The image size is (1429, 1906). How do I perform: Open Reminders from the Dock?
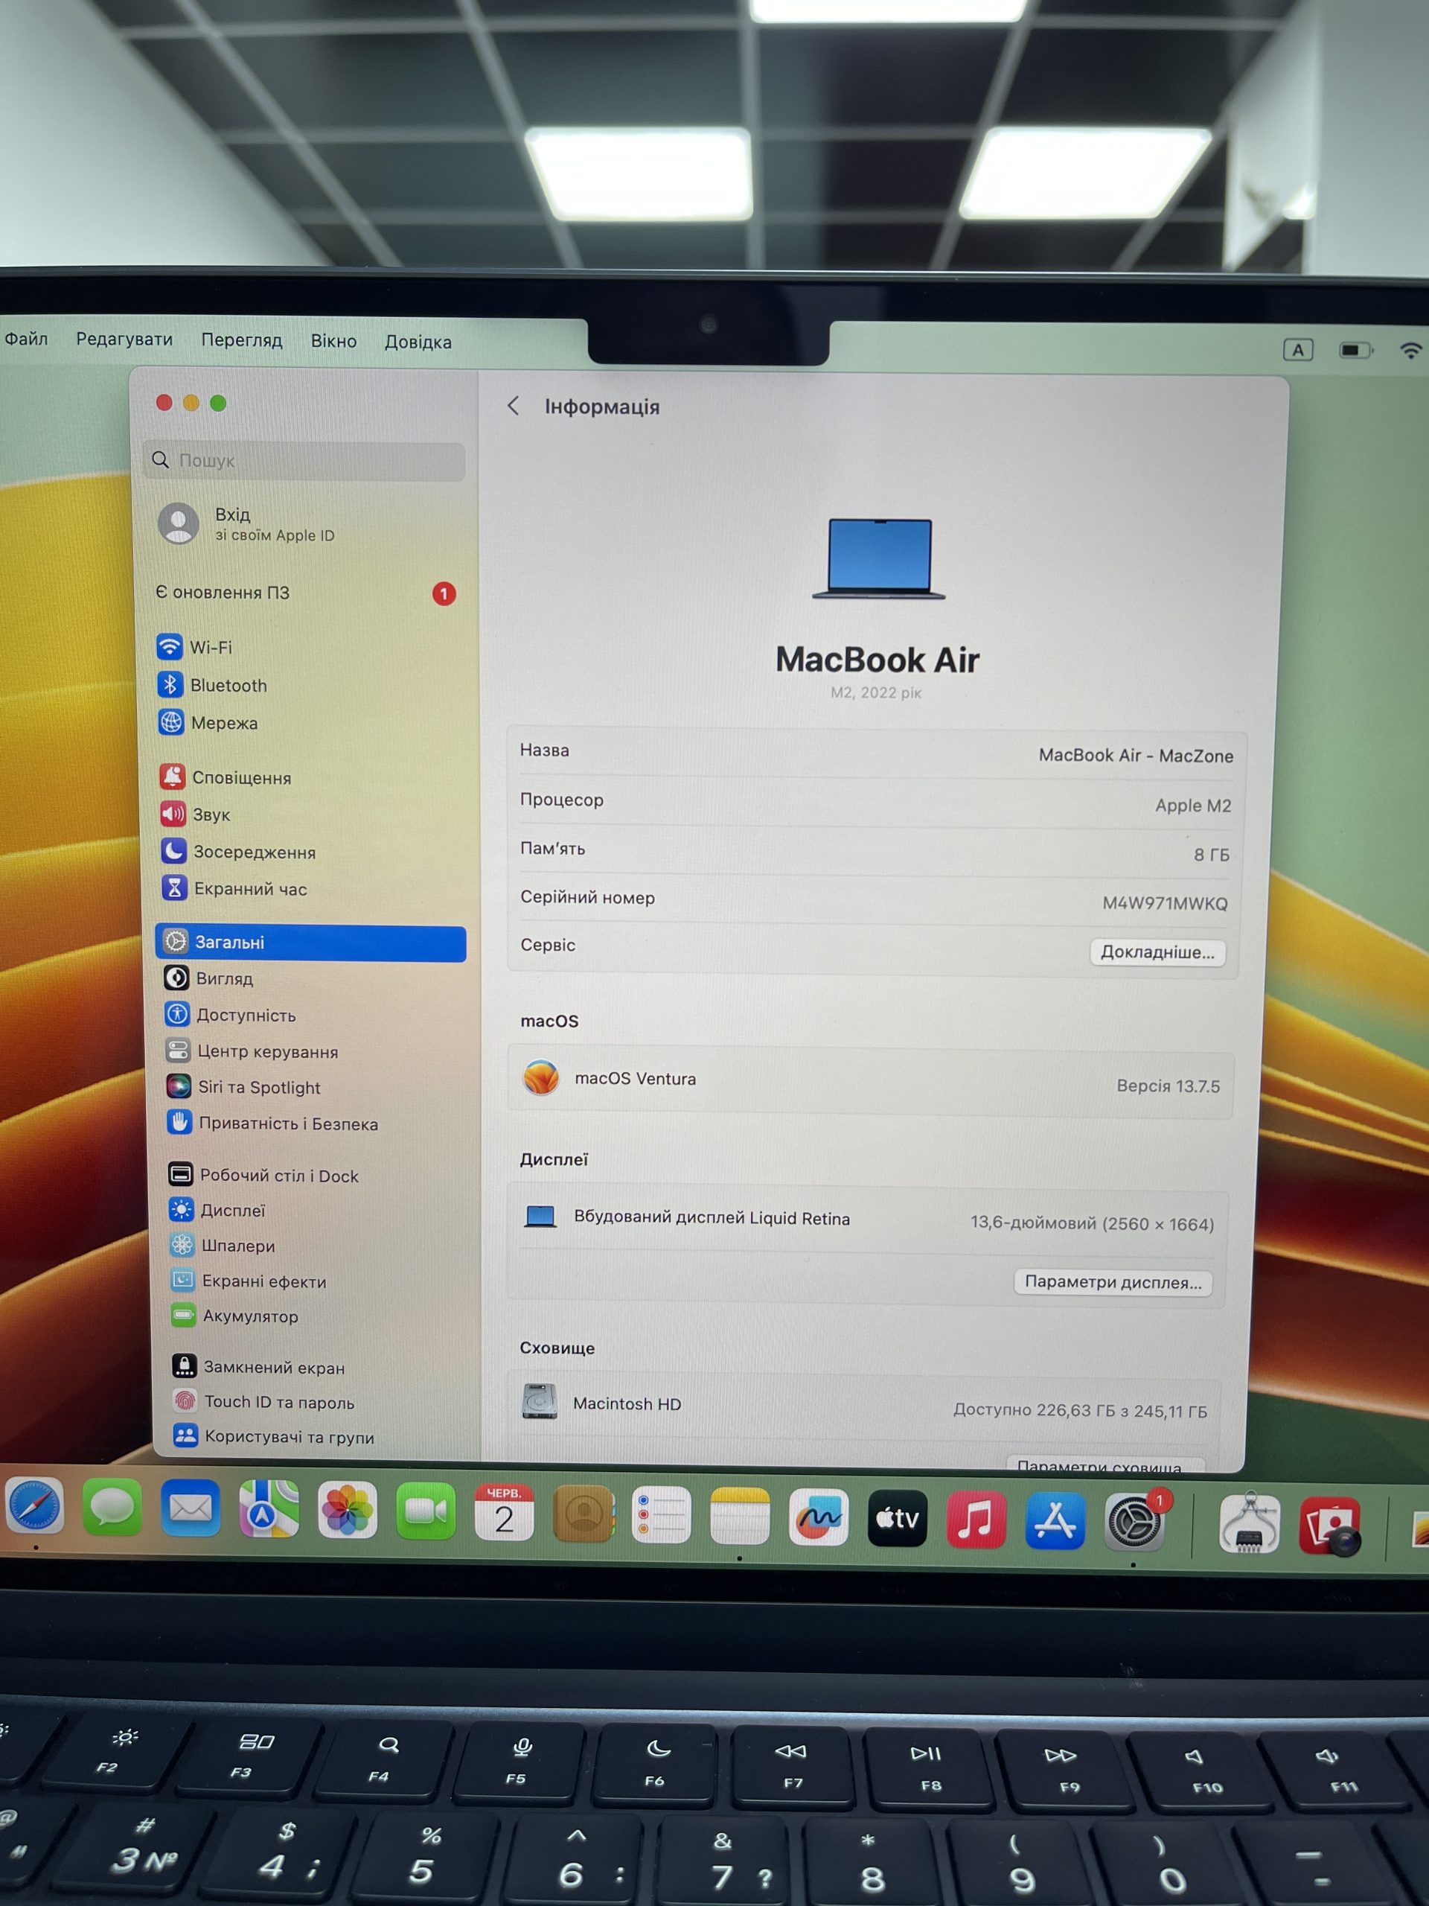click(x=662, y=1515)
